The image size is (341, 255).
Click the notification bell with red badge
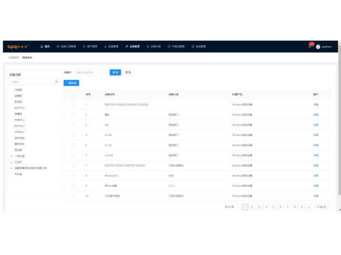[310, 46]
